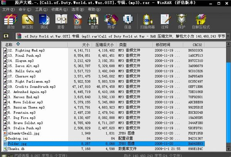Viewport: 231px width, 157px height.
Task: Open the 注释 (Comment) tool
Action: click(x=165, y=21)
